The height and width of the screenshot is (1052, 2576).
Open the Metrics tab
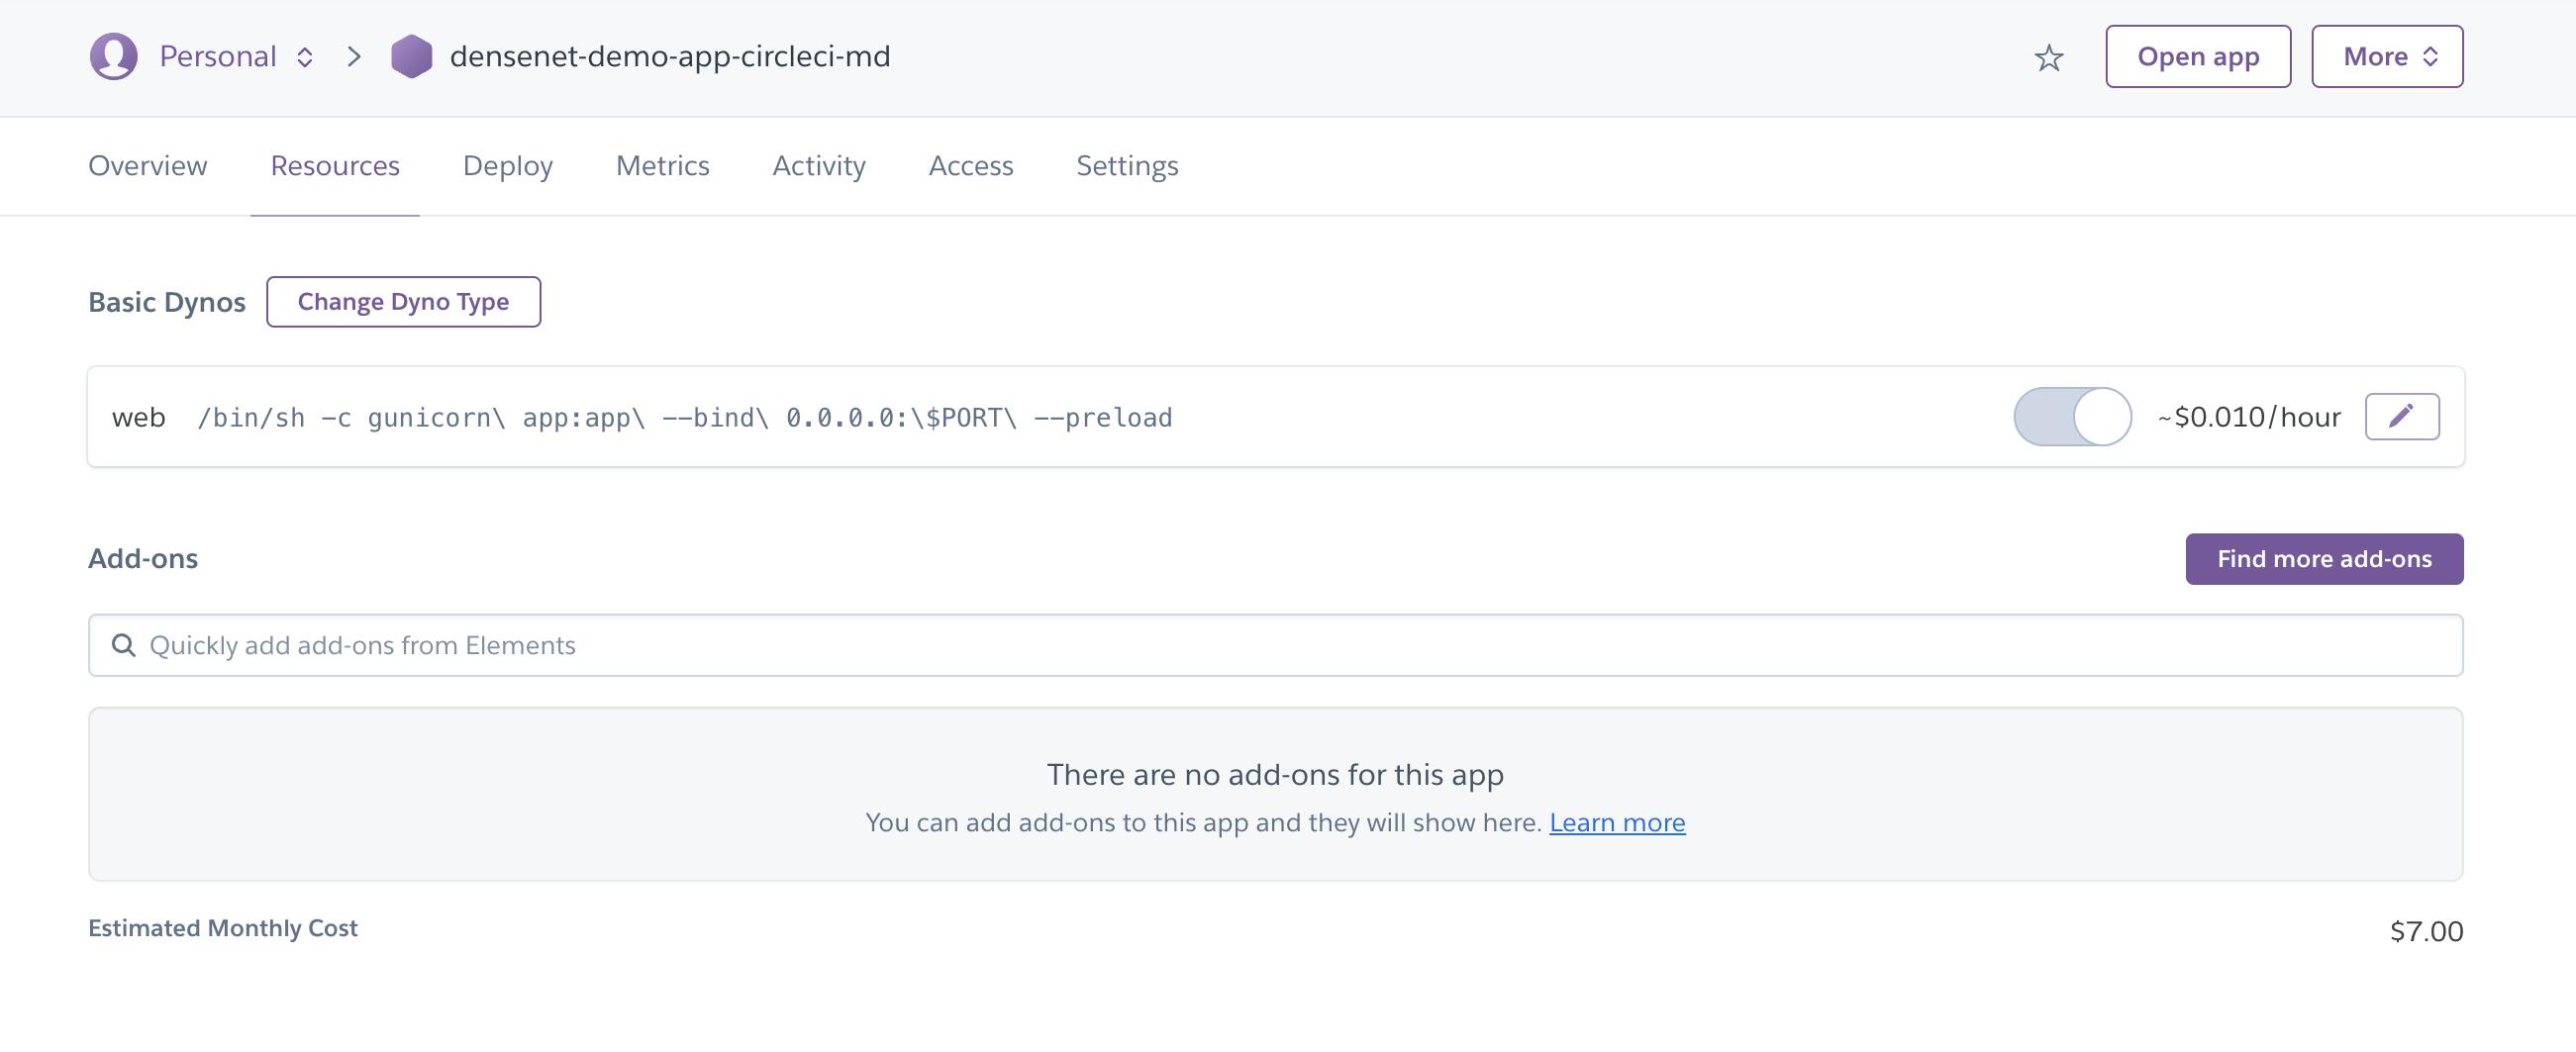click(662, 166)
